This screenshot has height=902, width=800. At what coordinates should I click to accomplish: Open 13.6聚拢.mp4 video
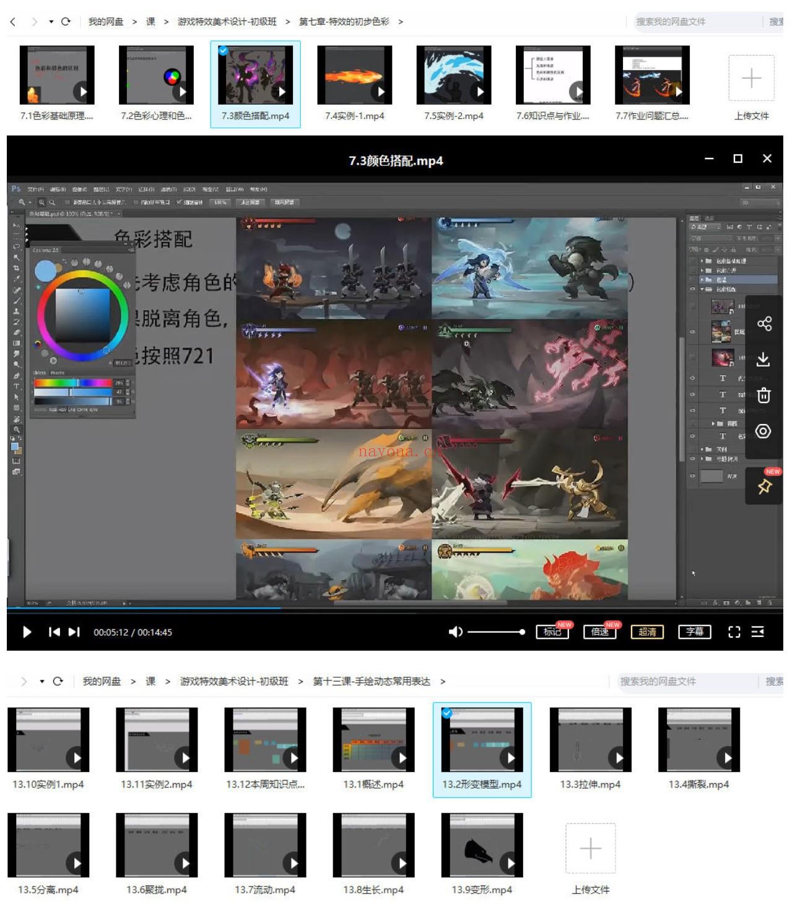click(157, 845)
